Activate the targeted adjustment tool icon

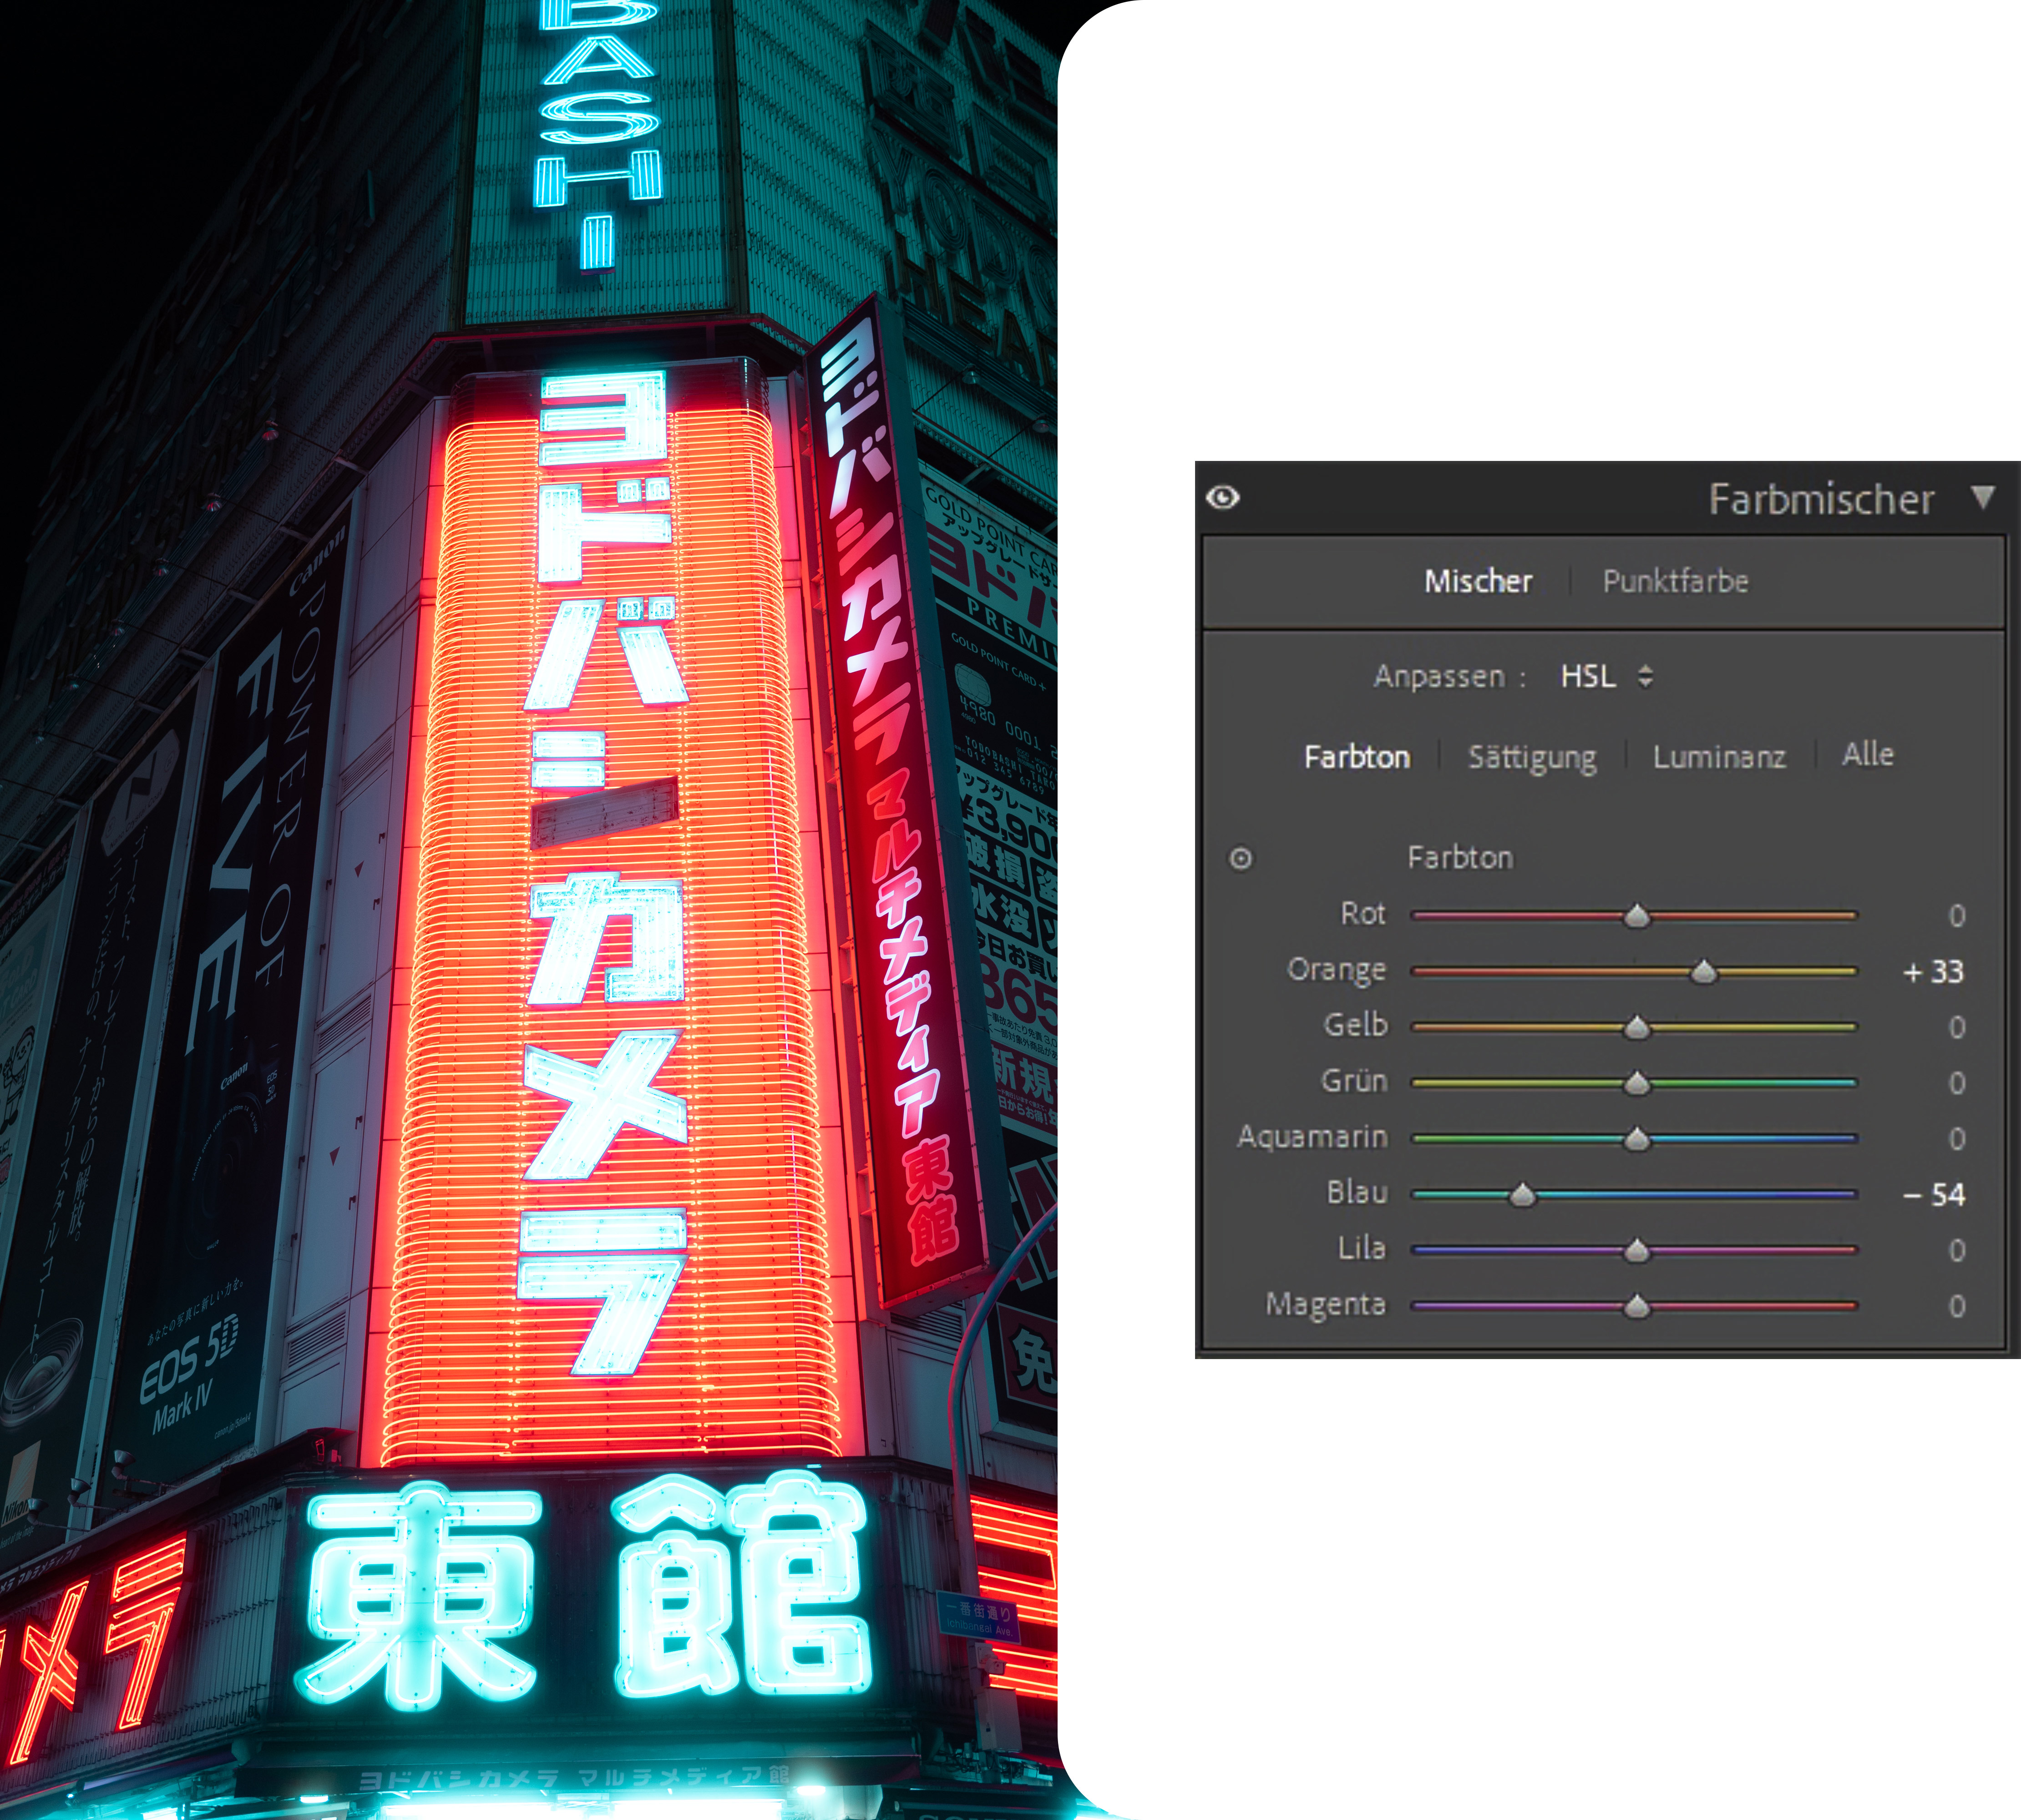pos(1240,858)
